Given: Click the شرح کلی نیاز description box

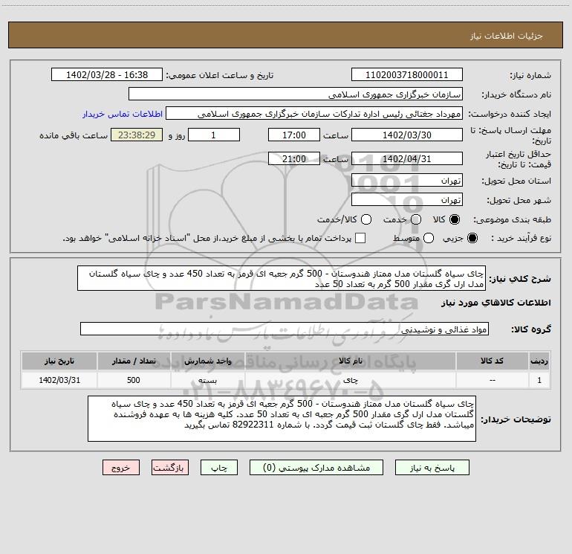Looking at the screenshot, I should [x=282, y=278].
